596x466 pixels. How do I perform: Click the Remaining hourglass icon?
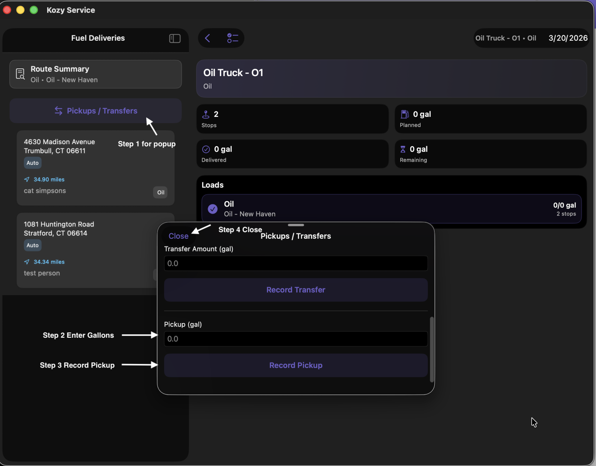tap(403, 149)
